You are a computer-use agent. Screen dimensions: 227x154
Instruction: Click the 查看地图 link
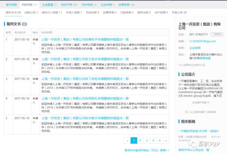pyautogui.click(x=205, y=58)
